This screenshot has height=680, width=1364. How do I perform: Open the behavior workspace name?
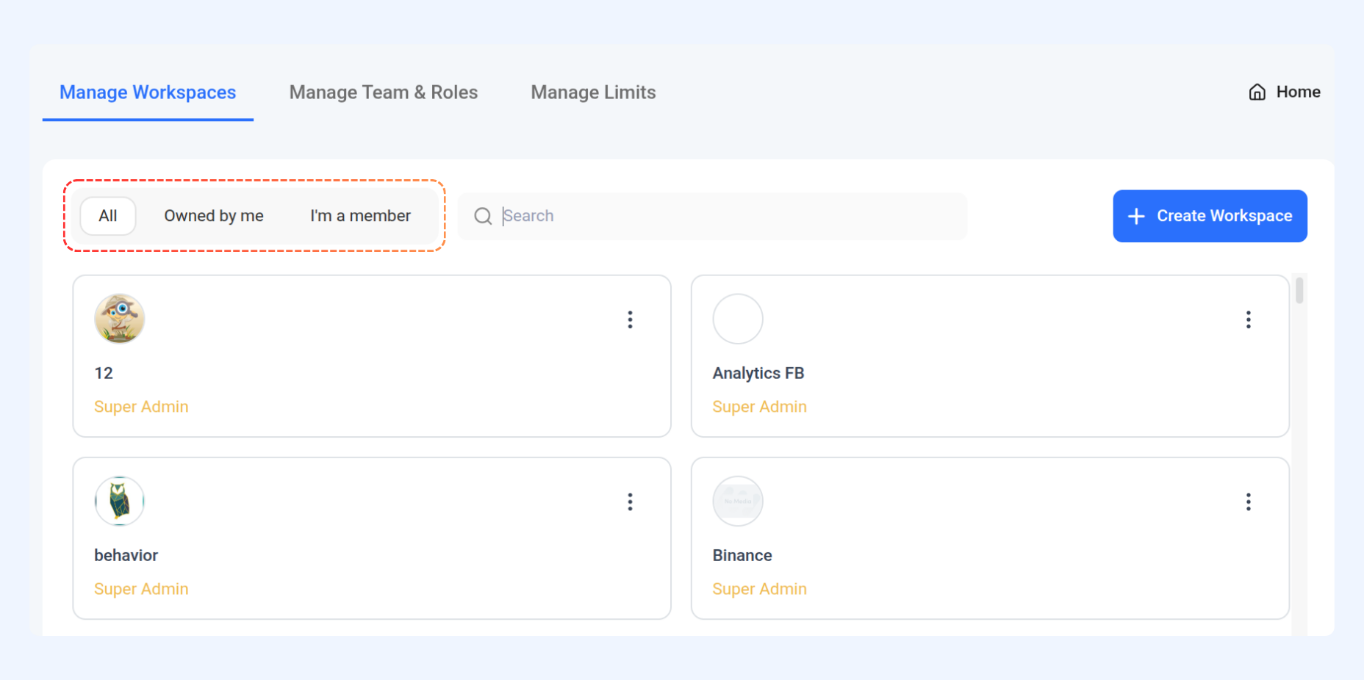(126, 555)
